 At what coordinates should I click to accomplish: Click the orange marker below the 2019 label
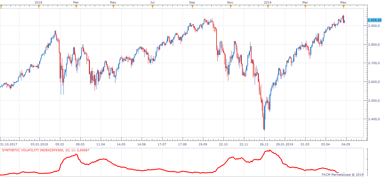[268, 6]
